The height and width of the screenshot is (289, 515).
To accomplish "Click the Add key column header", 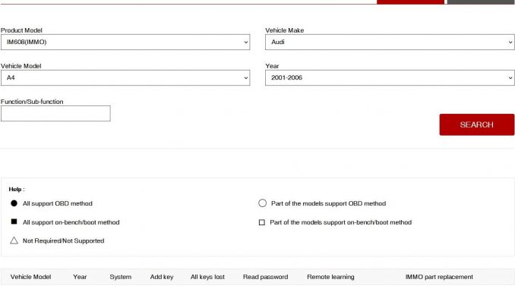I will [x=162, y=277].
